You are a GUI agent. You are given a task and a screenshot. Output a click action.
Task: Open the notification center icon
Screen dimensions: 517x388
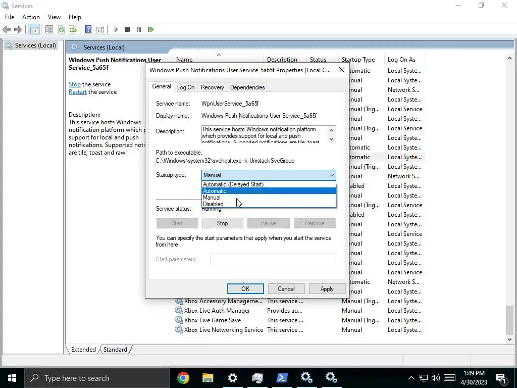tap(501, 378)
